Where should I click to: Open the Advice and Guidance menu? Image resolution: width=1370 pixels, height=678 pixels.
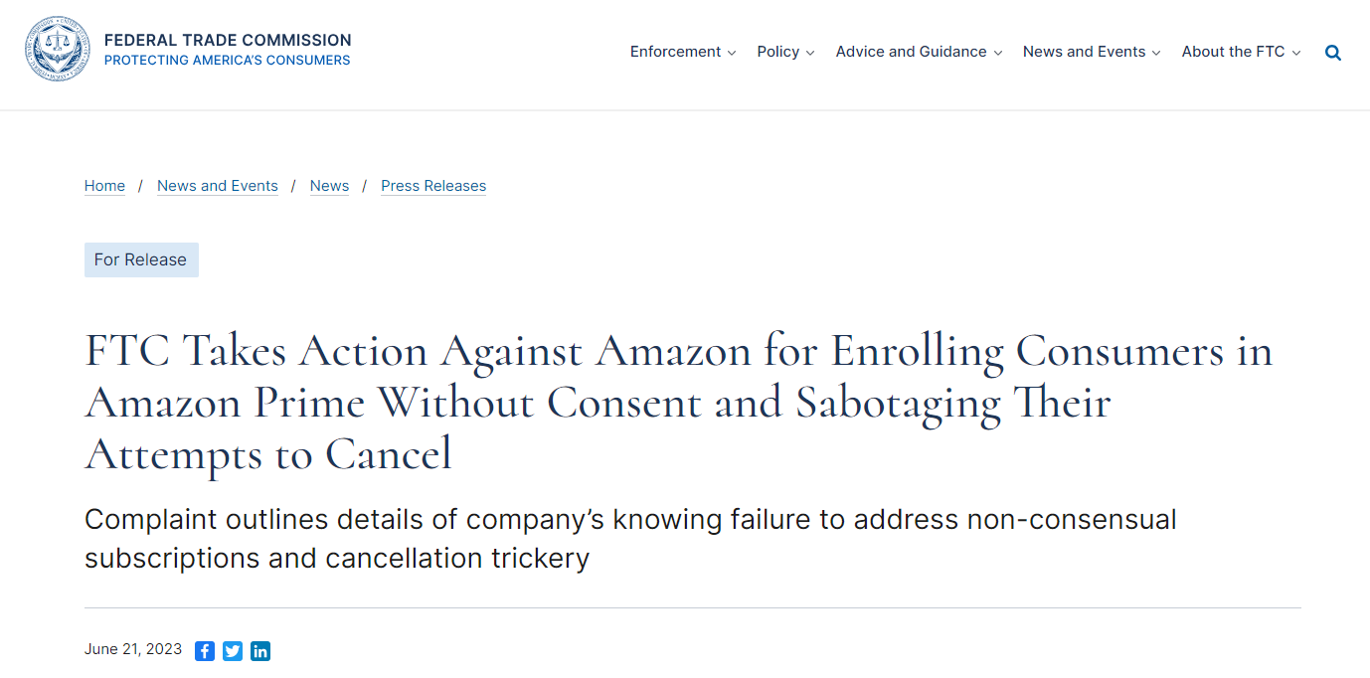[x=911, y=52]
